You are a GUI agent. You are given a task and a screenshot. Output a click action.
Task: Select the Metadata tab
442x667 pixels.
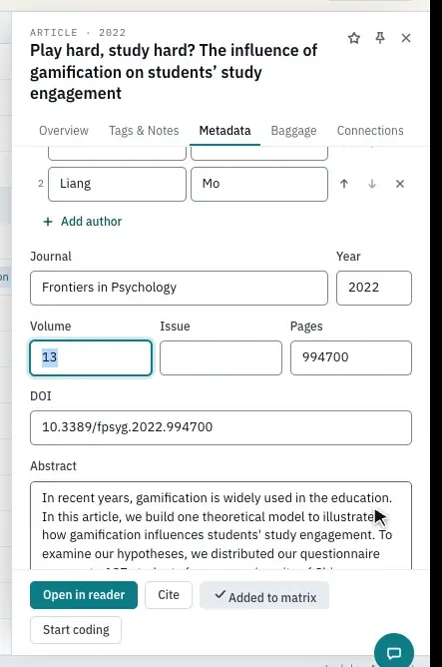(224, 131)
